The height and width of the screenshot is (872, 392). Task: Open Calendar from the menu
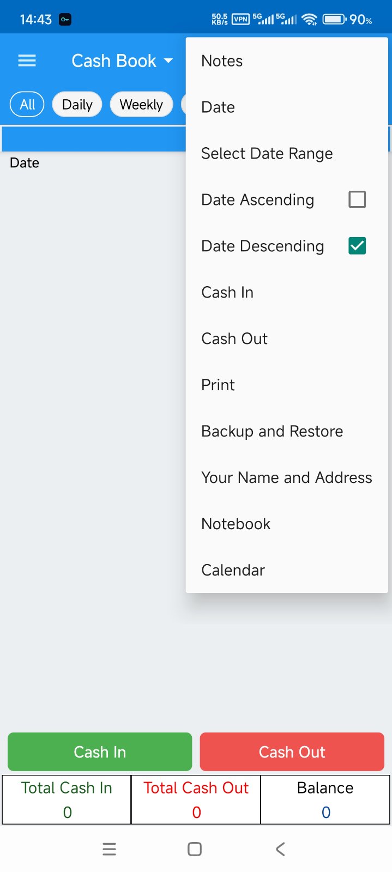click(233, 570)
